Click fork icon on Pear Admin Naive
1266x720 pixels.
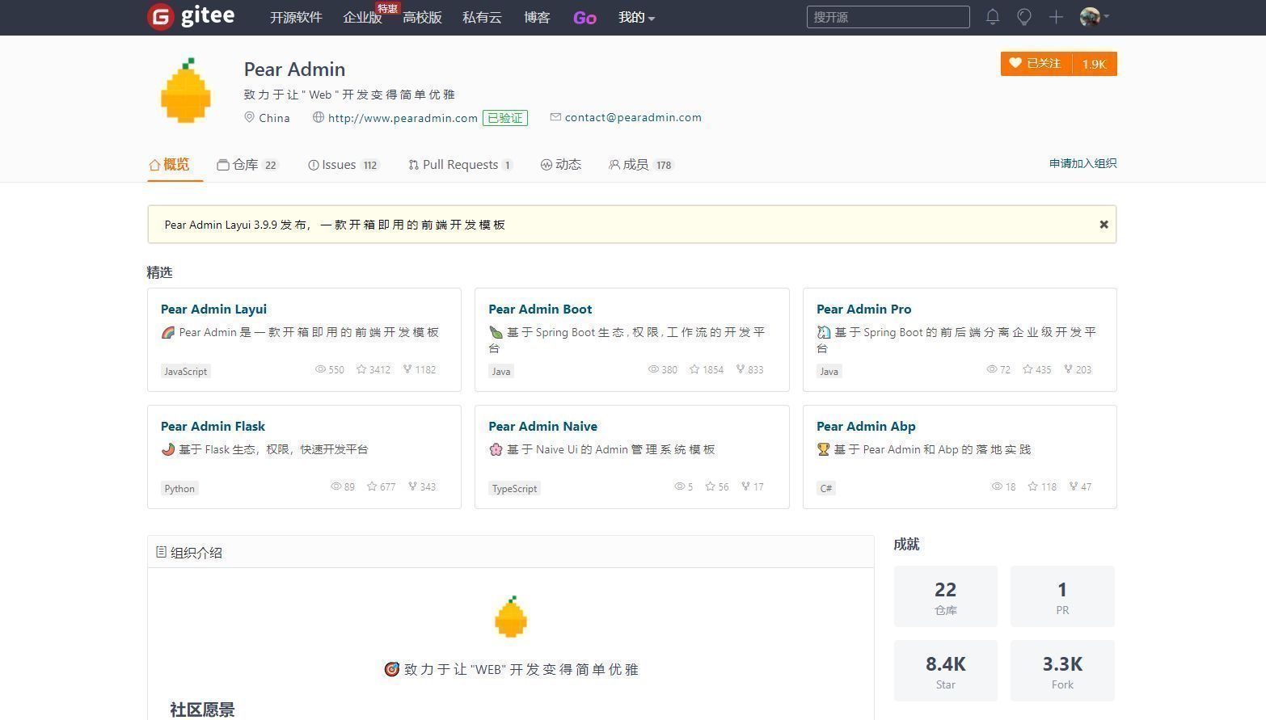point(745,486)
